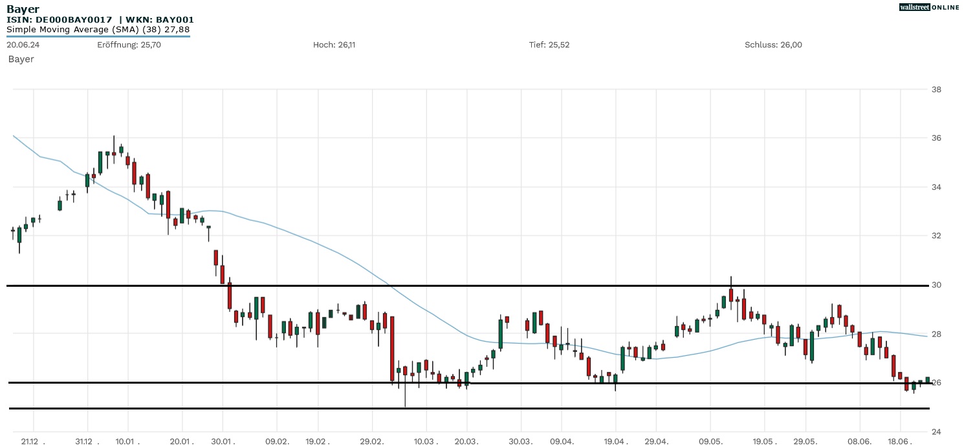Select the 18.06. date on the time axis
964x445 pixels.
[x=901, y=440]
